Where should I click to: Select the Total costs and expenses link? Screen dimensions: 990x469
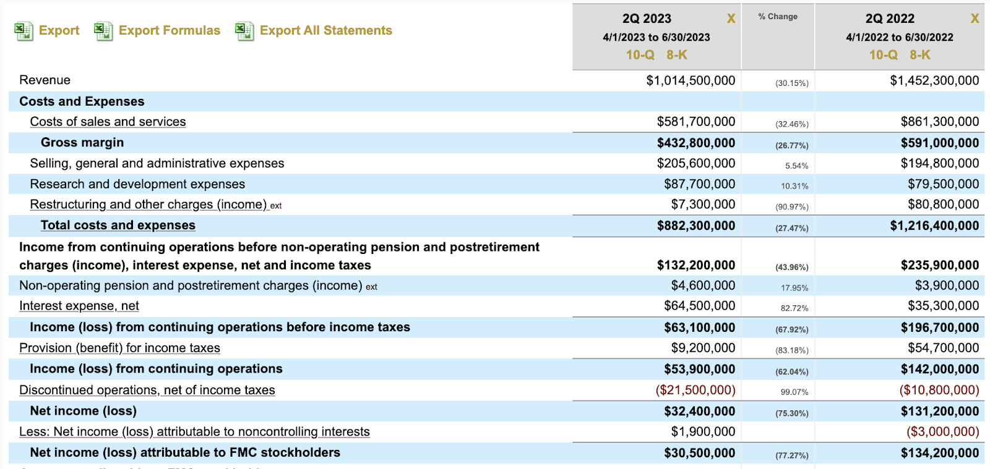click(118, 226)
